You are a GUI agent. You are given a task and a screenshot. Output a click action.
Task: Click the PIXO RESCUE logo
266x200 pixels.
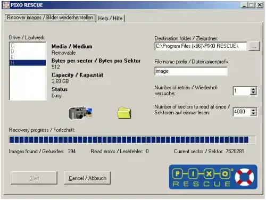pos(213,177)
